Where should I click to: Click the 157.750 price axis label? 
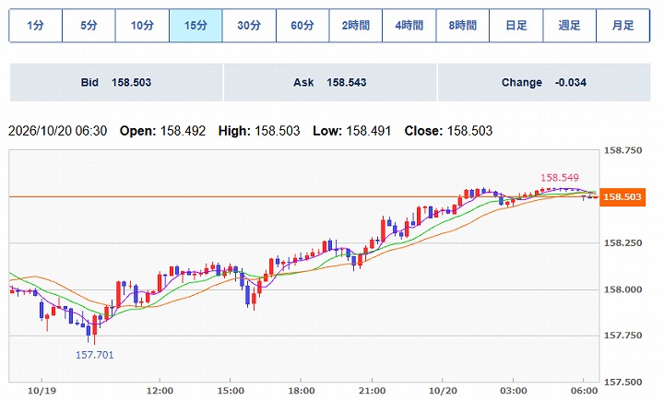(x=622, y=336)
